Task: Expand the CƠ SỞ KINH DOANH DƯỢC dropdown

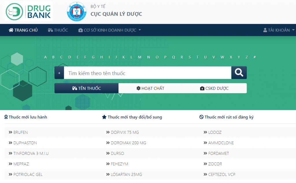Action: pyautogui.click(x=109, y=30)
